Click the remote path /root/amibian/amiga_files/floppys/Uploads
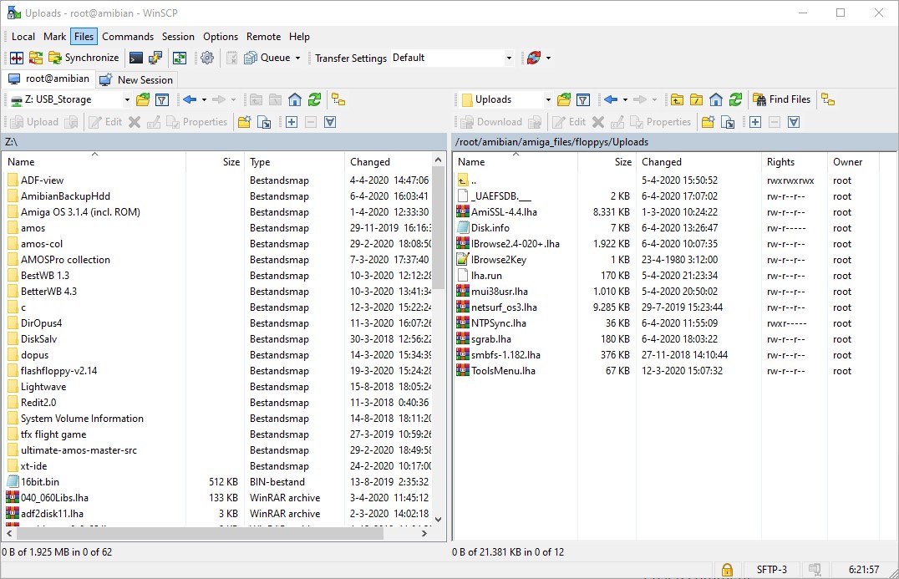 (551, 142)
